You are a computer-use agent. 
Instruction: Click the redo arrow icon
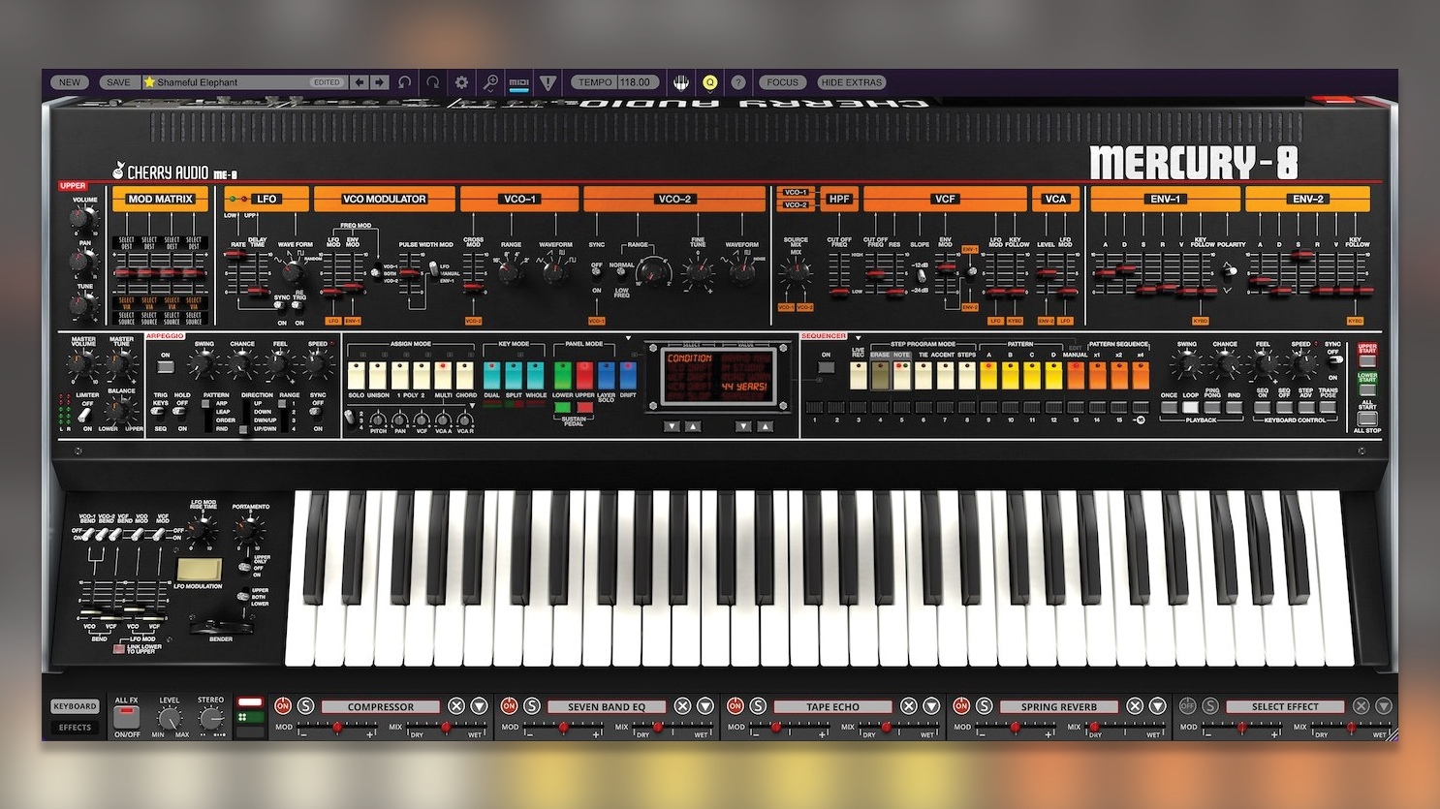tap(433, 82)
